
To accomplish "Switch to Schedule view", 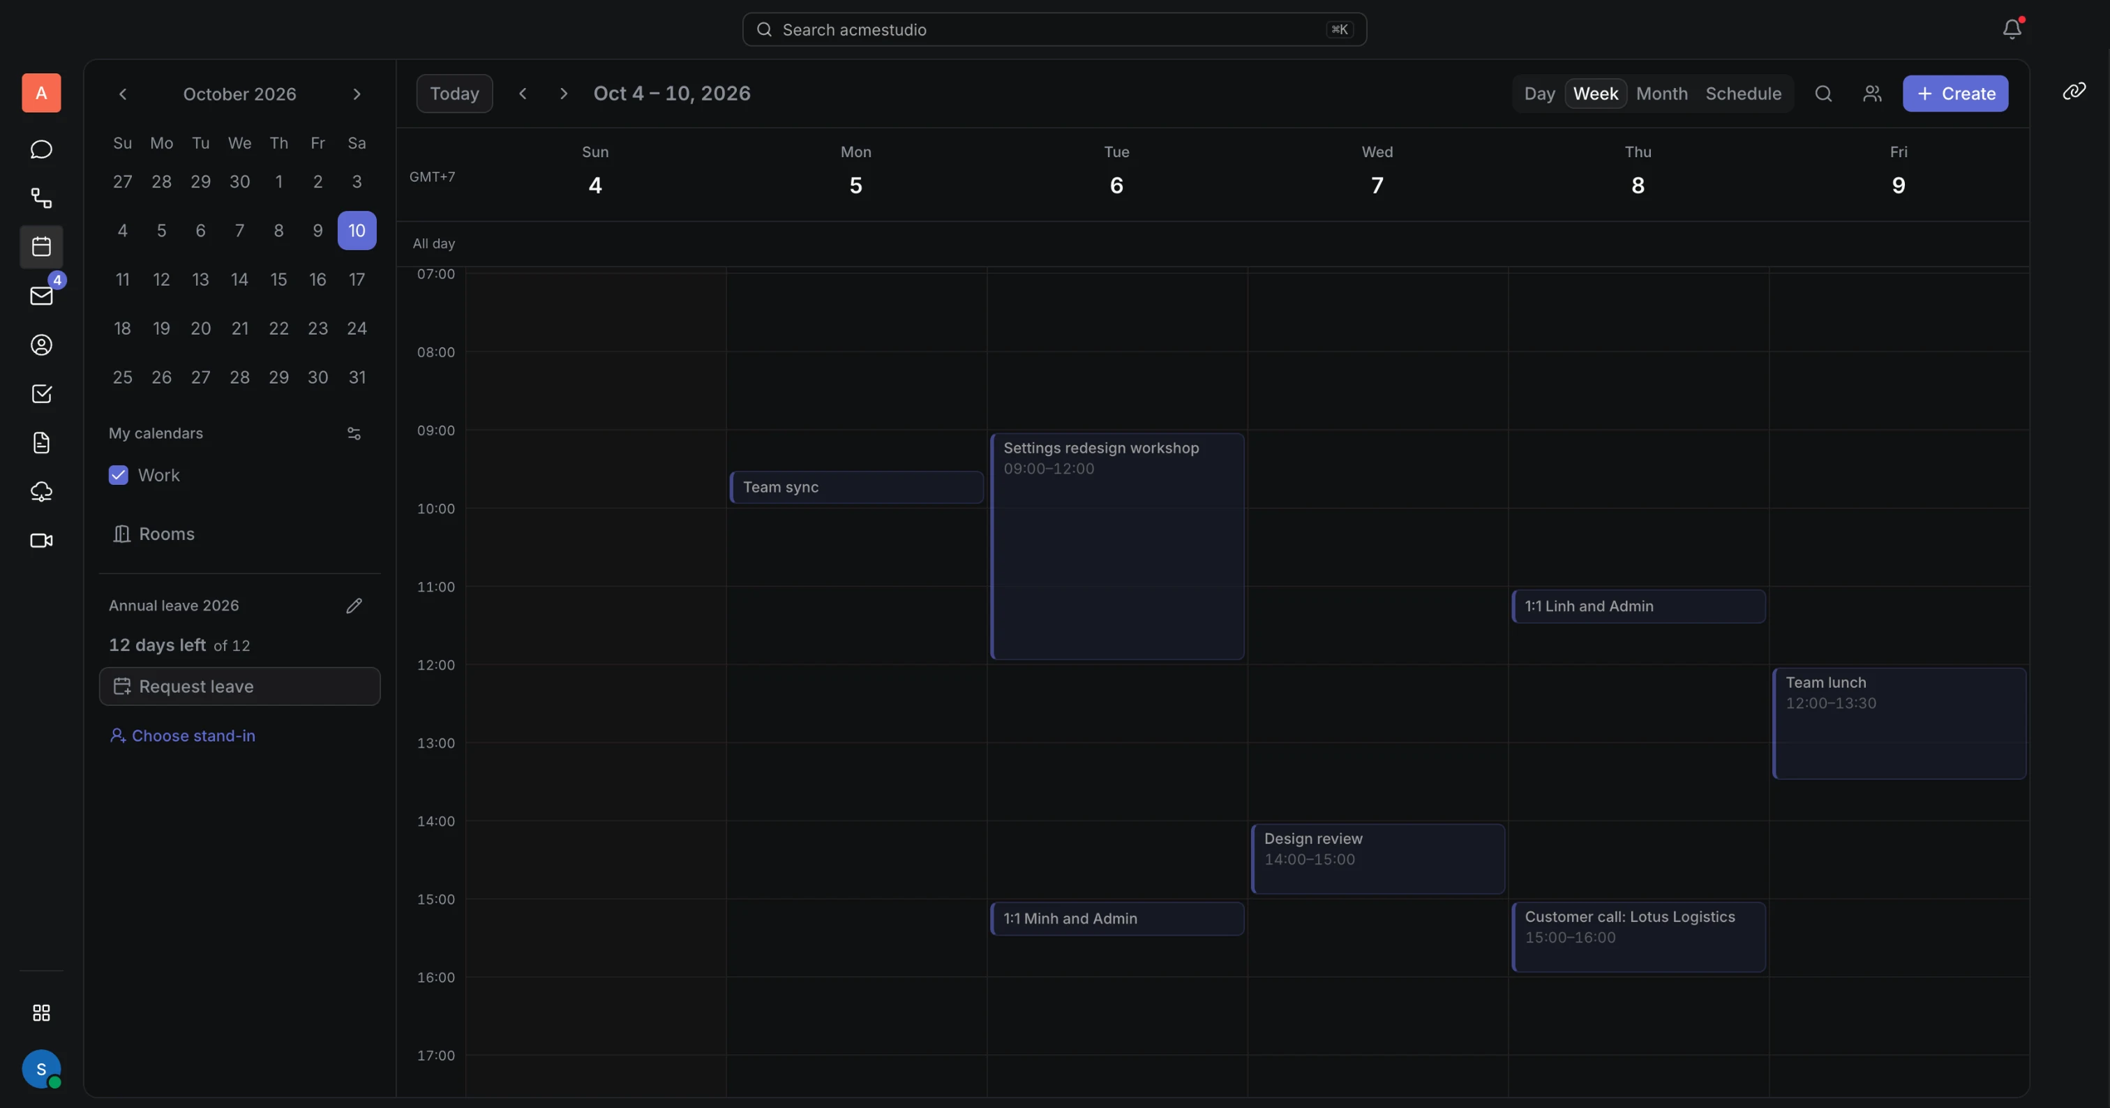I will point(1743,93).
